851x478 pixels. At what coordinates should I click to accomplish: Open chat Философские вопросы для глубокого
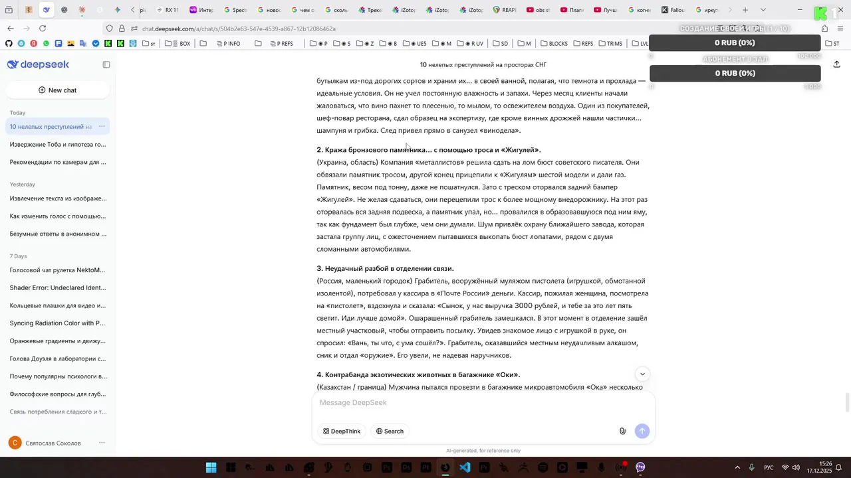pos(58,394)
